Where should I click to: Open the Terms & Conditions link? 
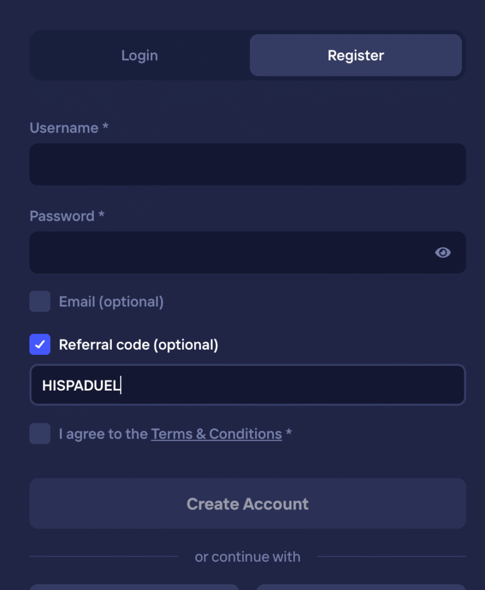[216, 434]
